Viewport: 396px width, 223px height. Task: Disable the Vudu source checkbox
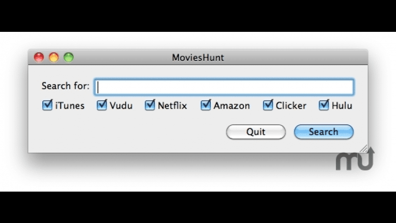coord(102,106)
